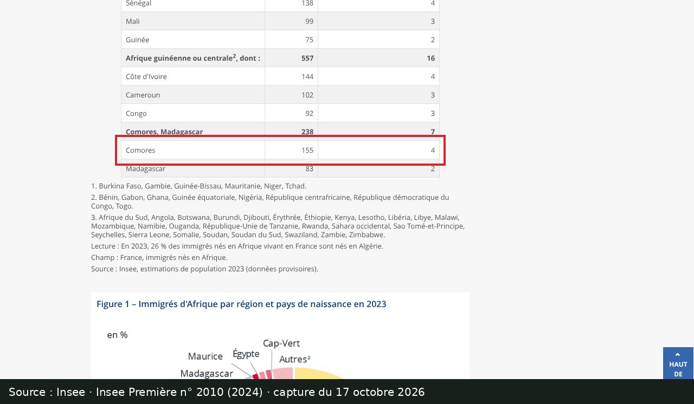Click the value "92" in the Congo row
Viewport: 694px width, 404px height.
pyautogui.click(x=309, y=113)
